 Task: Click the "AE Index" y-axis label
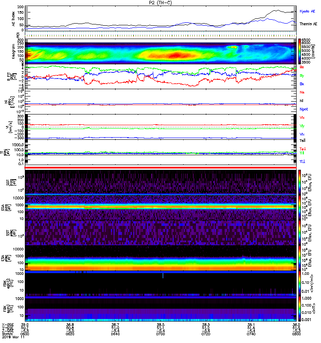13,19
